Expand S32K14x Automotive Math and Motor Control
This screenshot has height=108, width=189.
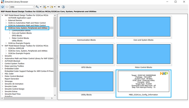coord(6,25)
